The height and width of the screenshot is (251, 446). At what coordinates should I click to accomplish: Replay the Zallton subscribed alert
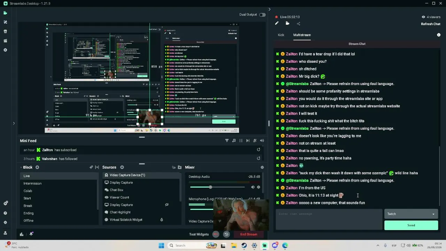coord(259,150)
